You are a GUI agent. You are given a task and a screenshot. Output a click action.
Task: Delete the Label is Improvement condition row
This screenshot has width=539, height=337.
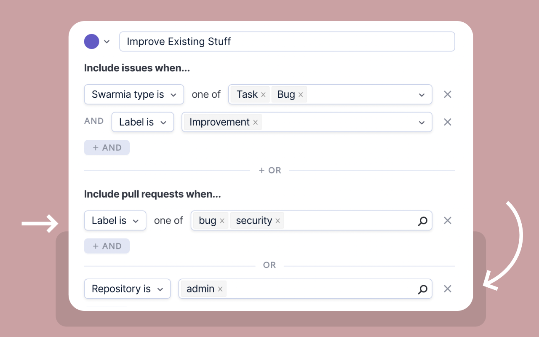[448, 122]
